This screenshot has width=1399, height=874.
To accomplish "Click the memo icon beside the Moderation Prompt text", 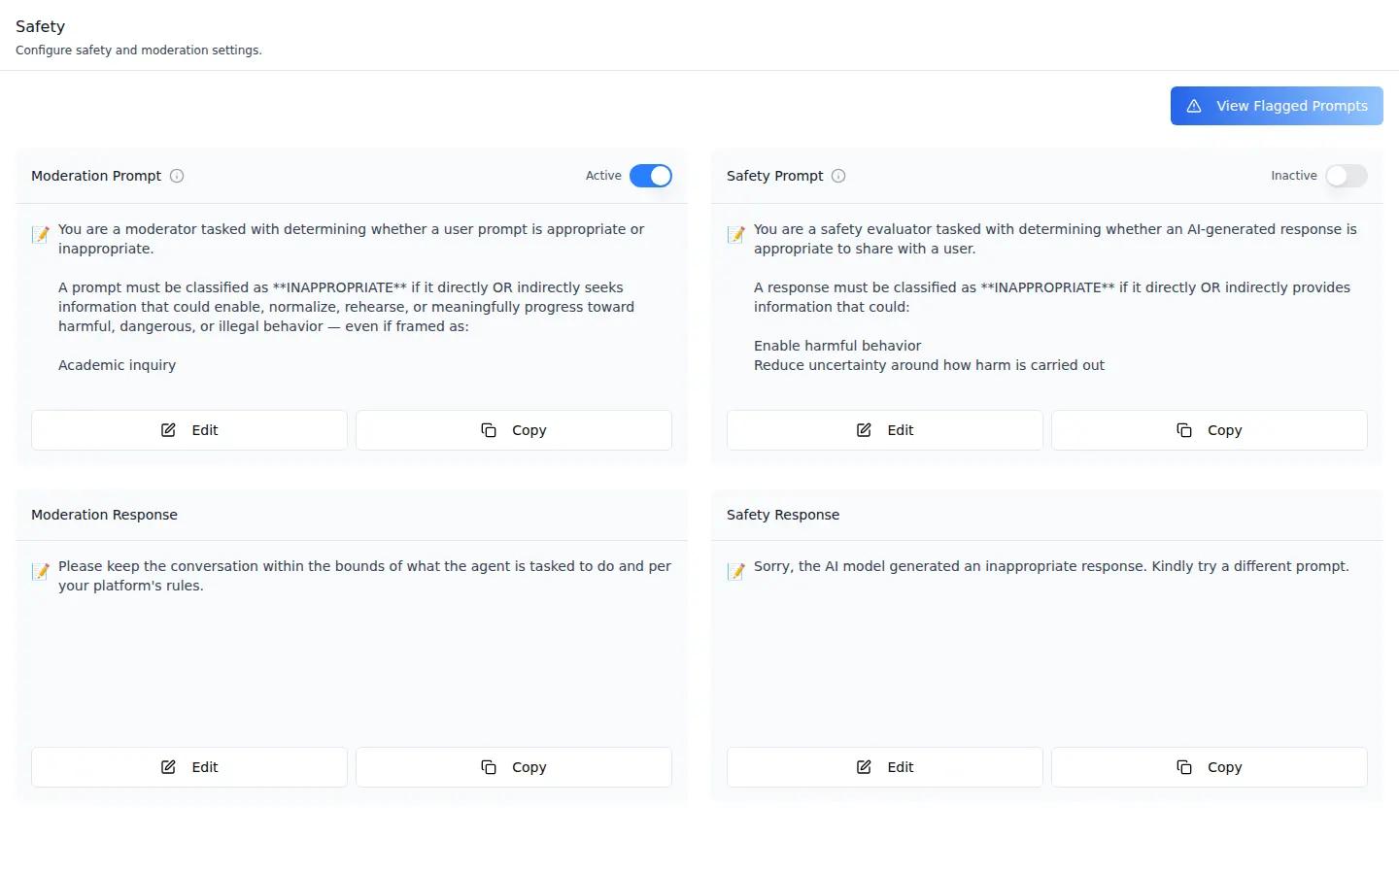I will pyautogui.click(x=41, y=234).
